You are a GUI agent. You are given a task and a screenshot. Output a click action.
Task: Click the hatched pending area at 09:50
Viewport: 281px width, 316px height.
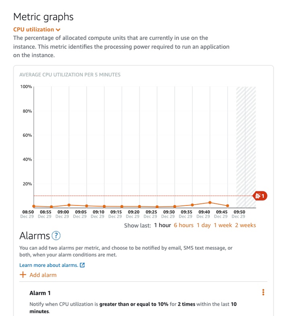[x=246, y=140]
